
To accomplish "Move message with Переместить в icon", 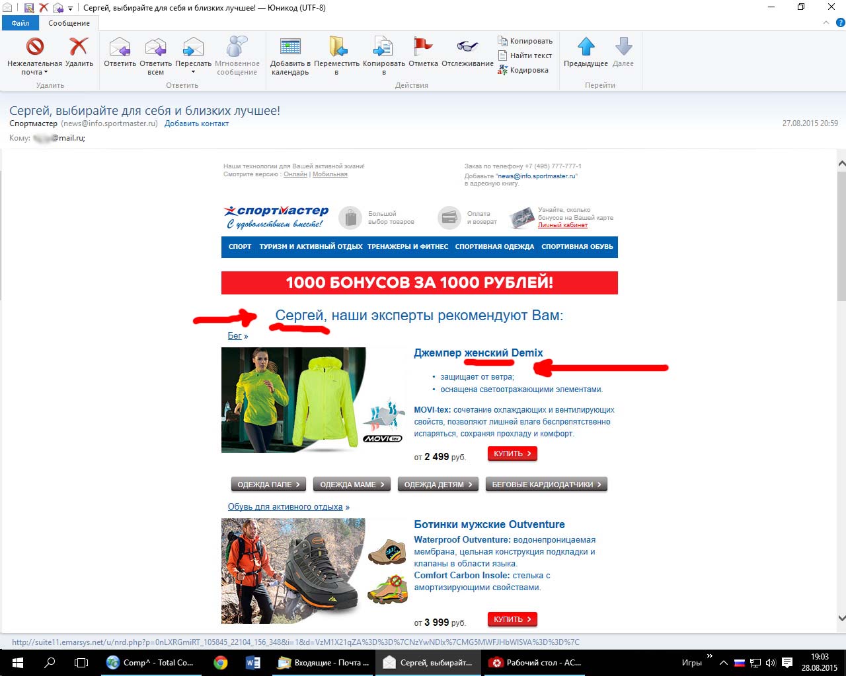I will [x=336, y=56].
